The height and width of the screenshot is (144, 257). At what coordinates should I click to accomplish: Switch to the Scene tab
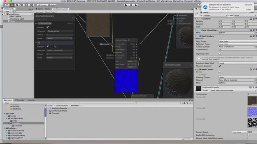coord(47,9)
